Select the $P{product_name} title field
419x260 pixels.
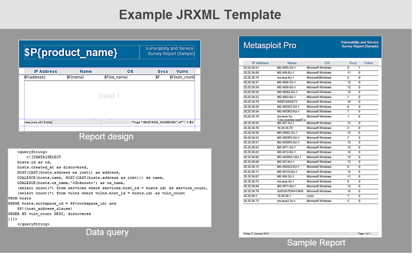(x=71, y=53)
